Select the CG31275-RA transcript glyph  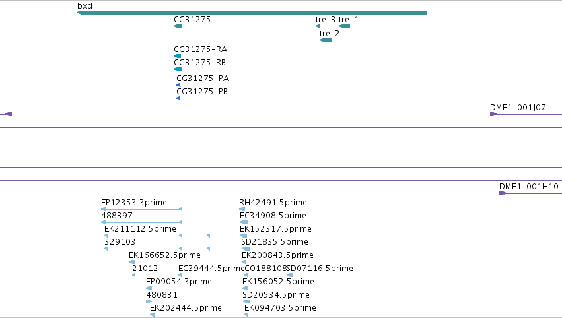pyautogui.click(x=178, y=56)
